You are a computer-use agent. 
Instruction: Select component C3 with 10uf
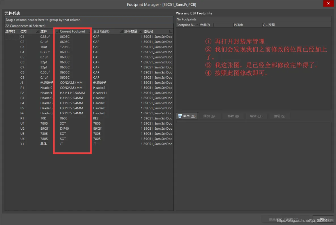pos(89,47)
